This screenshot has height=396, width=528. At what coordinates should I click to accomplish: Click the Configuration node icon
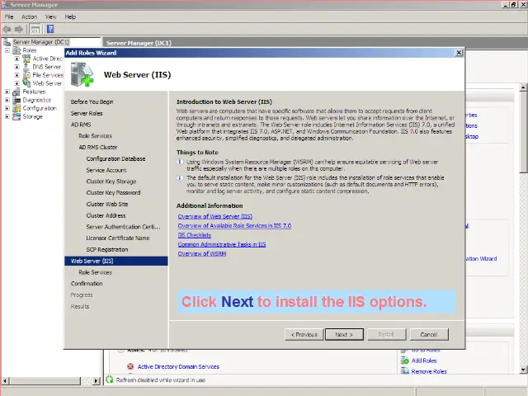point(16,108)
